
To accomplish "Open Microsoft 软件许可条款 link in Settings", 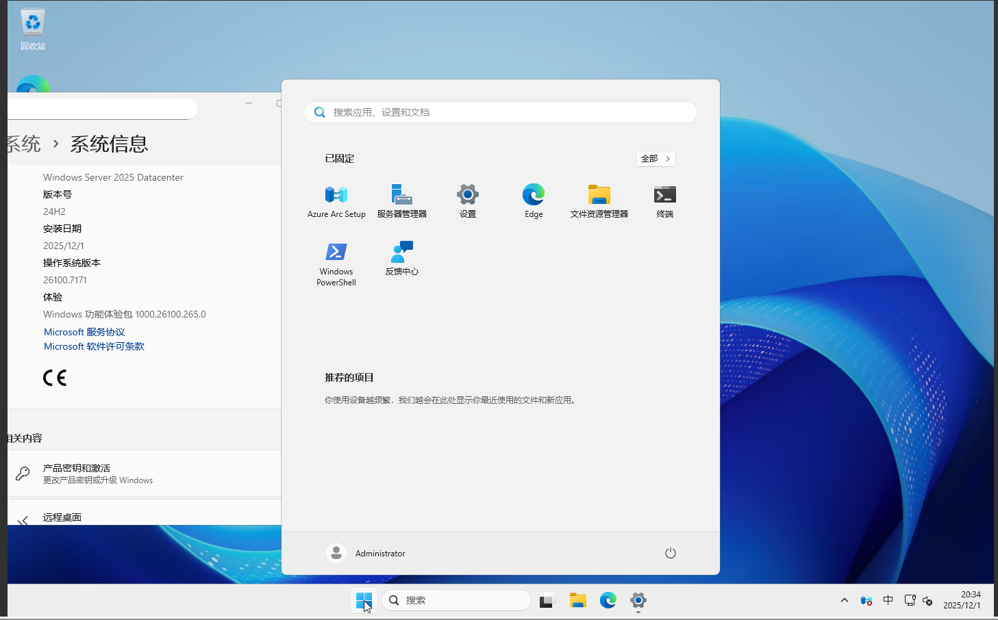I will [x=94, y=346].
